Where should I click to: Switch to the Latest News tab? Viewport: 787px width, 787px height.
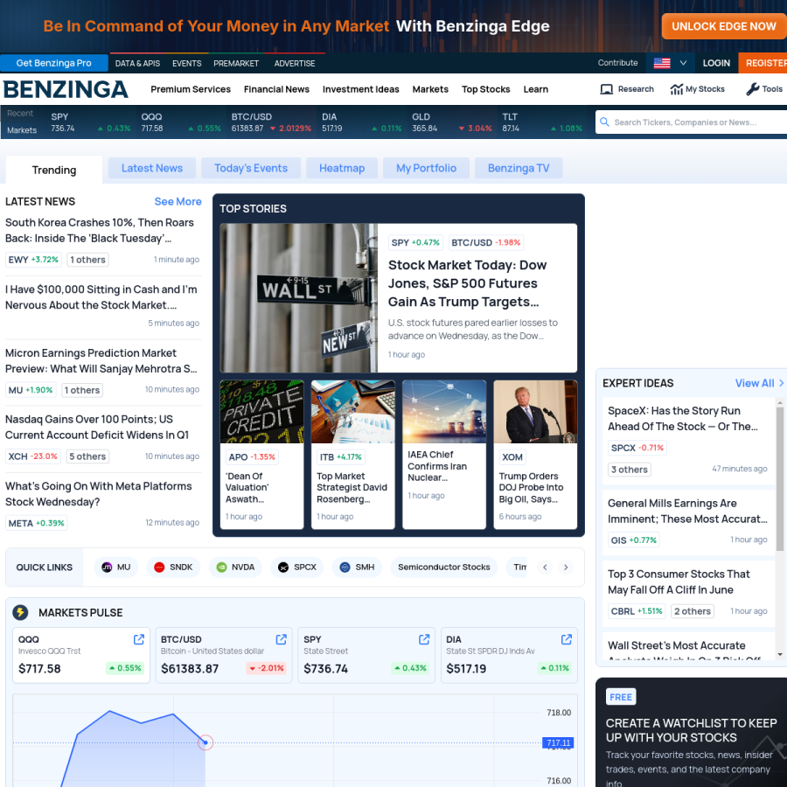click(152, 168)
